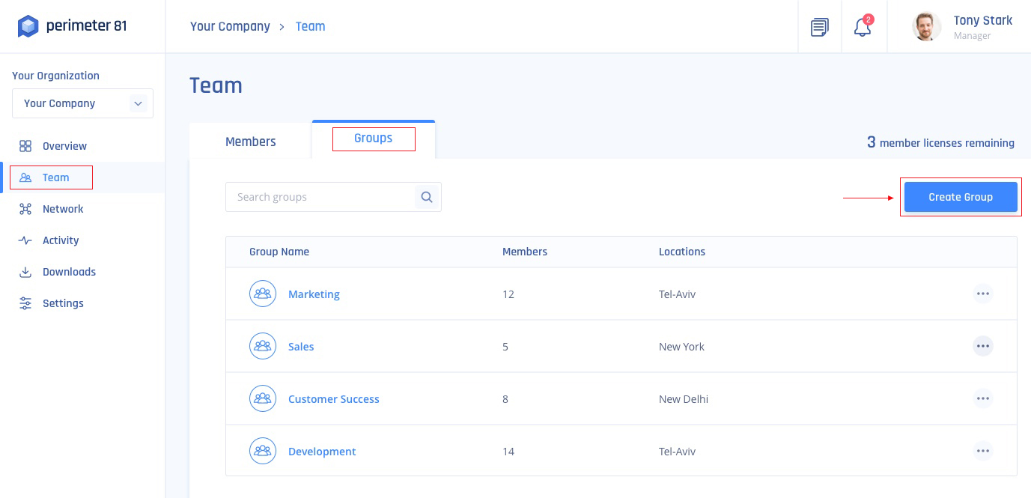Click the Sales group icon

point(263,346)
